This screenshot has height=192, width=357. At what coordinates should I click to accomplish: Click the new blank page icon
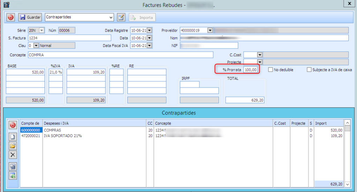(13, 137)
